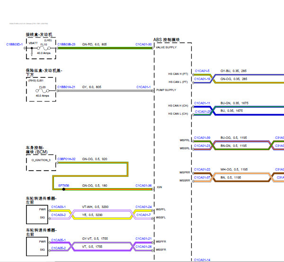Viewport: 284px width, 262px height.
Task: Click wire spec BU-OG, 0.5, 1195
Action: coord(234,138)
